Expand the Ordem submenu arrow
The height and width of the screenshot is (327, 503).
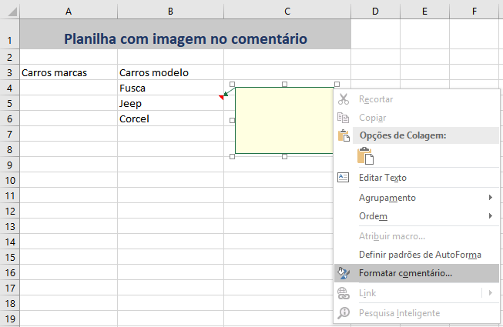tap(490, 216)
